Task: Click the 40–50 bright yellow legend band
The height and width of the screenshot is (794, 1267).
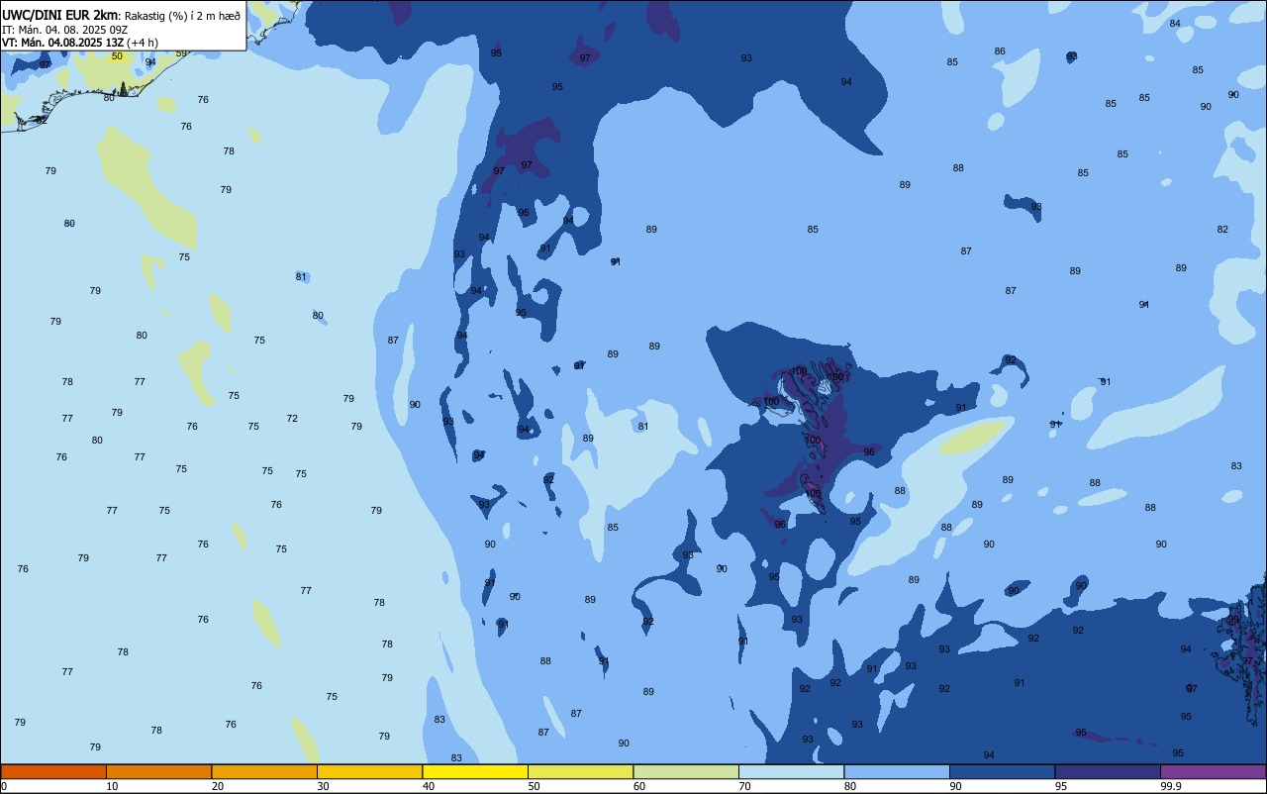Action: point(475,771)
